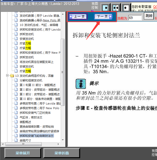Click the 当前车型 header text
Screen dimensions: 157x160
(40, 4)
